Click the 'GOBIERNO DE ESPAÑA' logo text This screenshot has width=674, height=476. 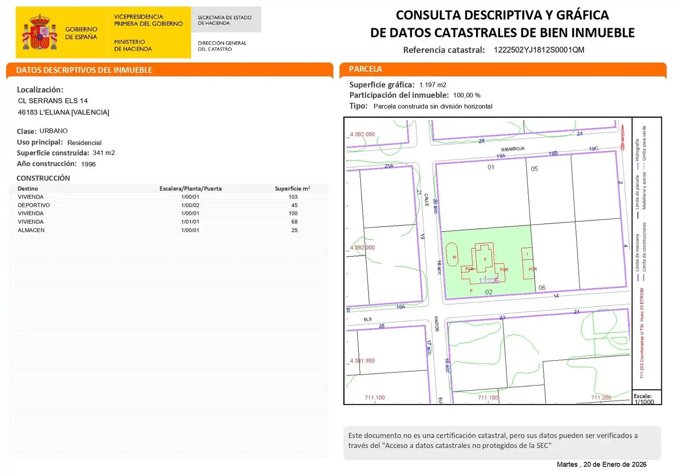(x=81, y=33)
